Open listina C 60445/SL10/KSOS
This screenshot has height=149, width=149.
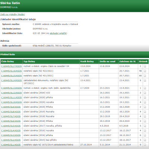[x=12, y=102]
